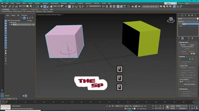Activate the Select and Move tool

tap(41, 6)
